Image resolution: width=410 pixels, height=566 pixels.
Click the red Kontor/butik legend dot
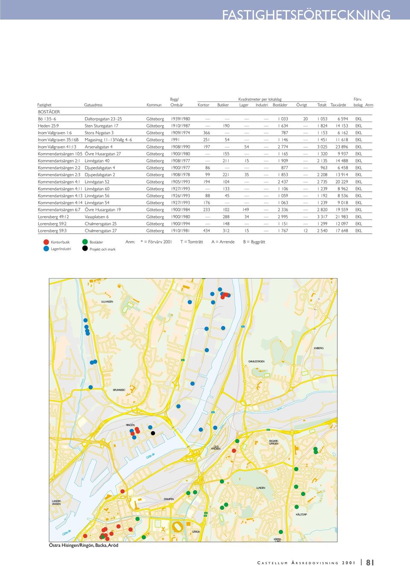click(46, 242)
